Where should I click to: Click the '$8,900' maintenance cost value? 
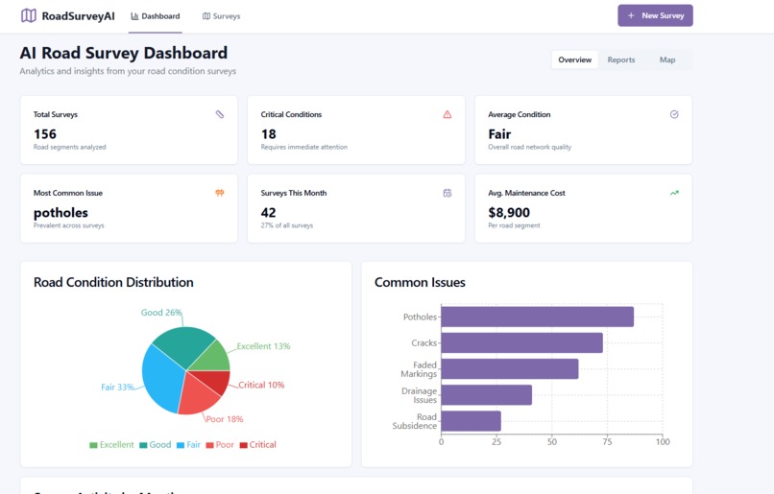point(509,213)
